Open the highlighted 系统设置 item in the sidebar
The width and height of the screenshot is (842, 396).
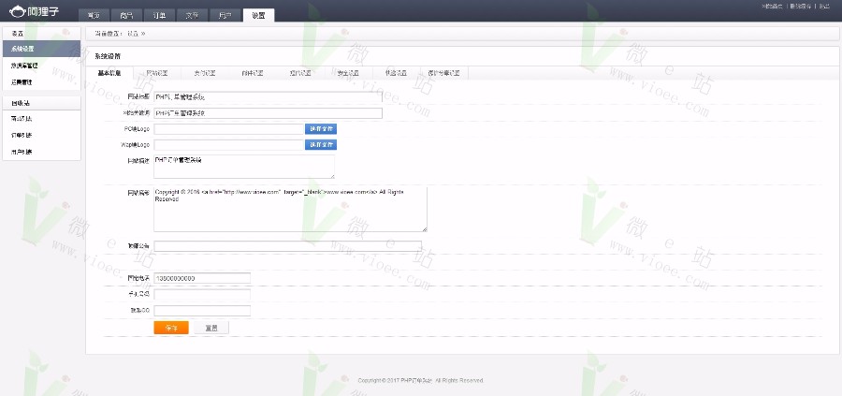pos(41,49)
